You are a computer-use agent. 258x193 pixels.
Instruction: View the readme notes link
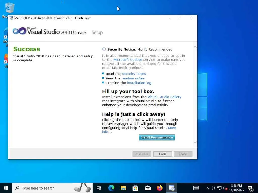point(133,78)
